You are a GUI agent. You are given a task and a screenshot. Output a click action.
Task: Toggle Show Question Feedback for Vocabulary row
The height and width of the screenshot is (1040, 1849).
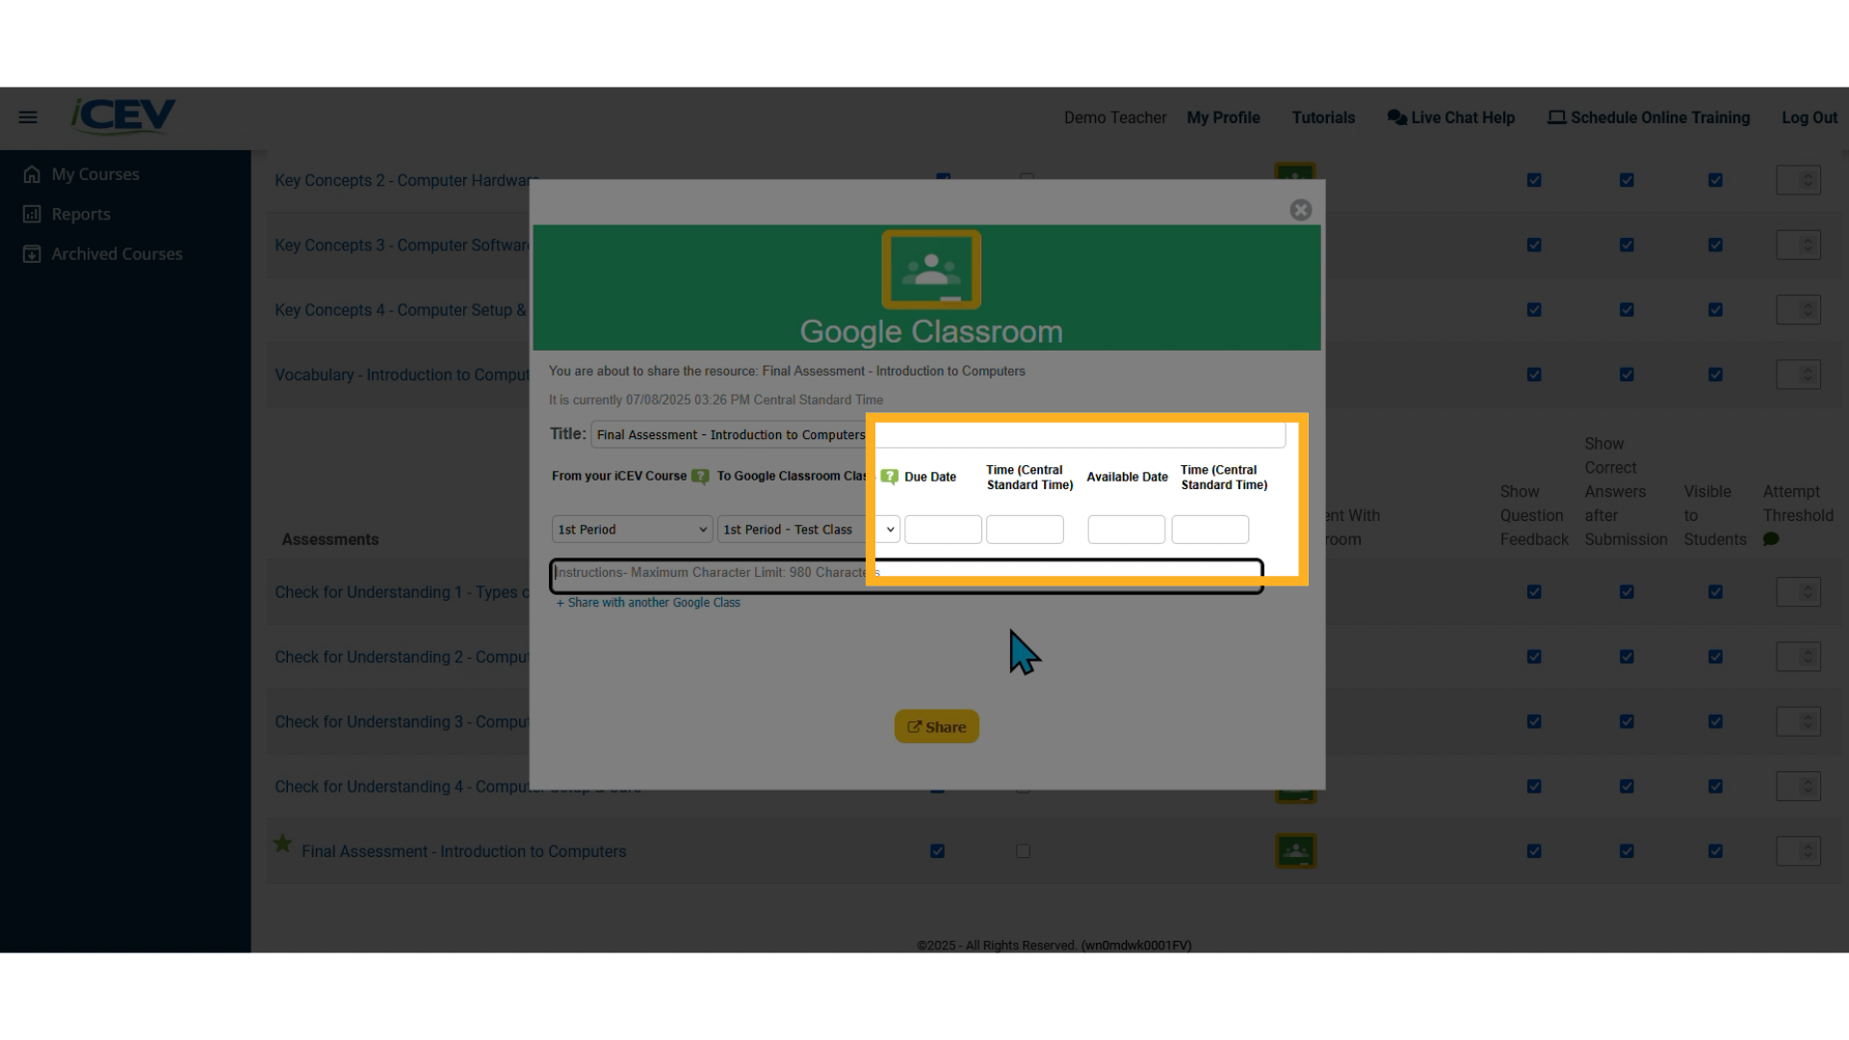click(x=1534, y=375)
